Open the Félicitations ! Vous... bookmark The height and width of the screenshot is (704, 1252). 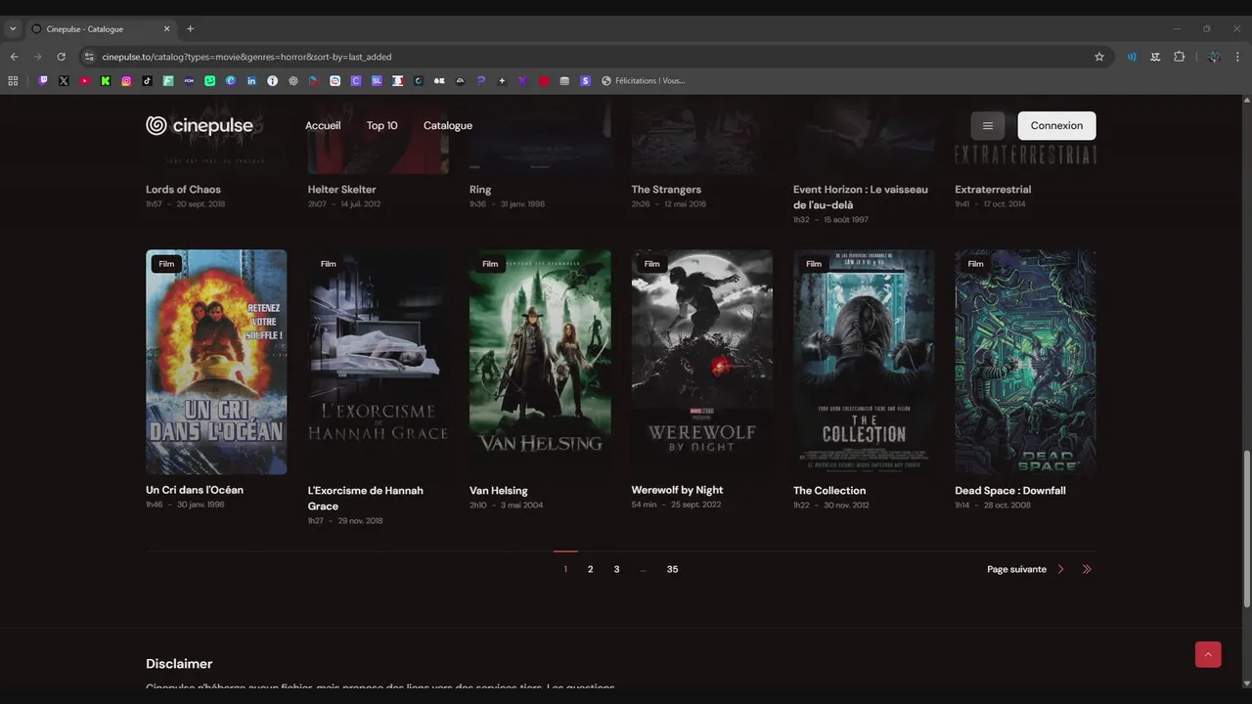pos(644,81)
